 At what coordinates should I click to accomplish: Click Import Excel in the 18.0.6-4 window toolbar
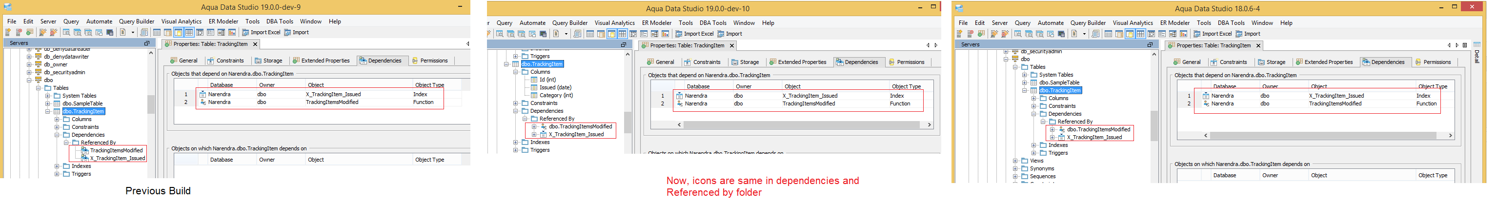click(1212, 34)
